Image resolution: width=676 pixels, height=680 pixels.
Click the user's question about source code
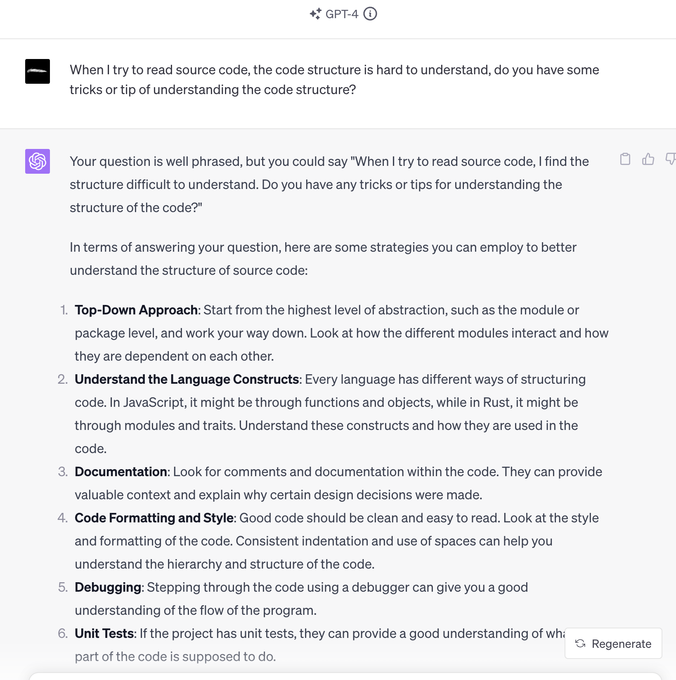tap(334, 80)
